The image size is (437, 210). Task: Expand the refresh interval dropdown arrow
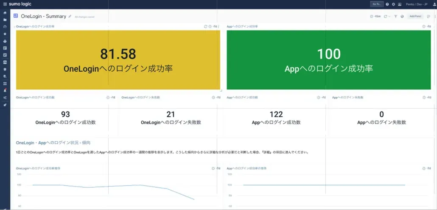[x=389, y=17]
